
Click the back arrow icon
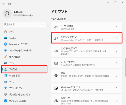coord(4,4)
